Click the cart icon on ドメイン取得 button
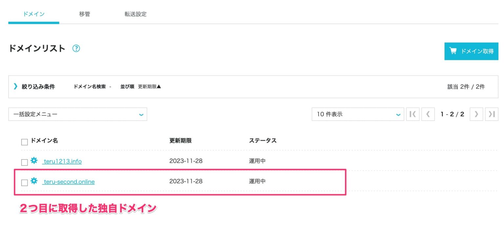504x245 pixels. [453, 51]
